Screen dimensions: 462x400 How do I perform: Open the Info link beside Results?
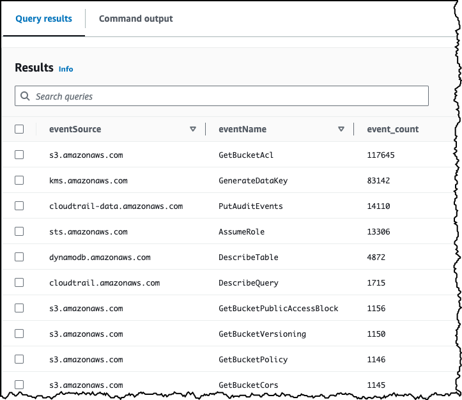(x=66, y=69)
